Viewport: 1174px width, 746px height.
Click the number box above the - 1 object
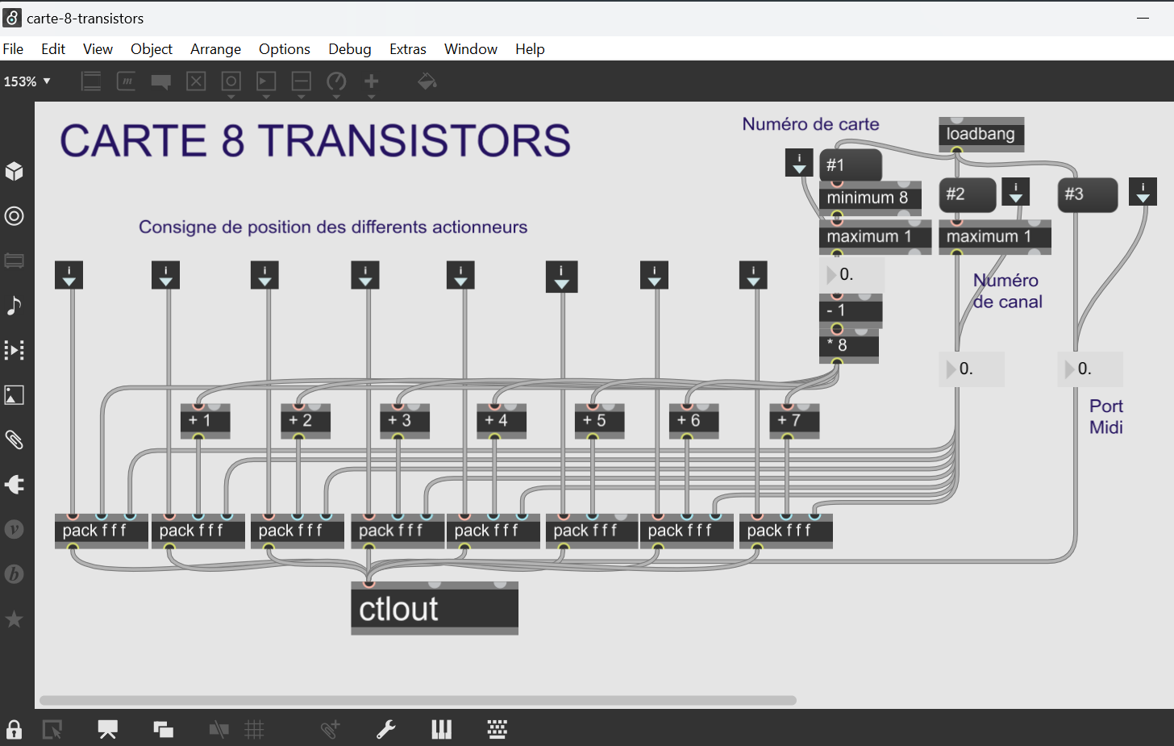(852, 275)
